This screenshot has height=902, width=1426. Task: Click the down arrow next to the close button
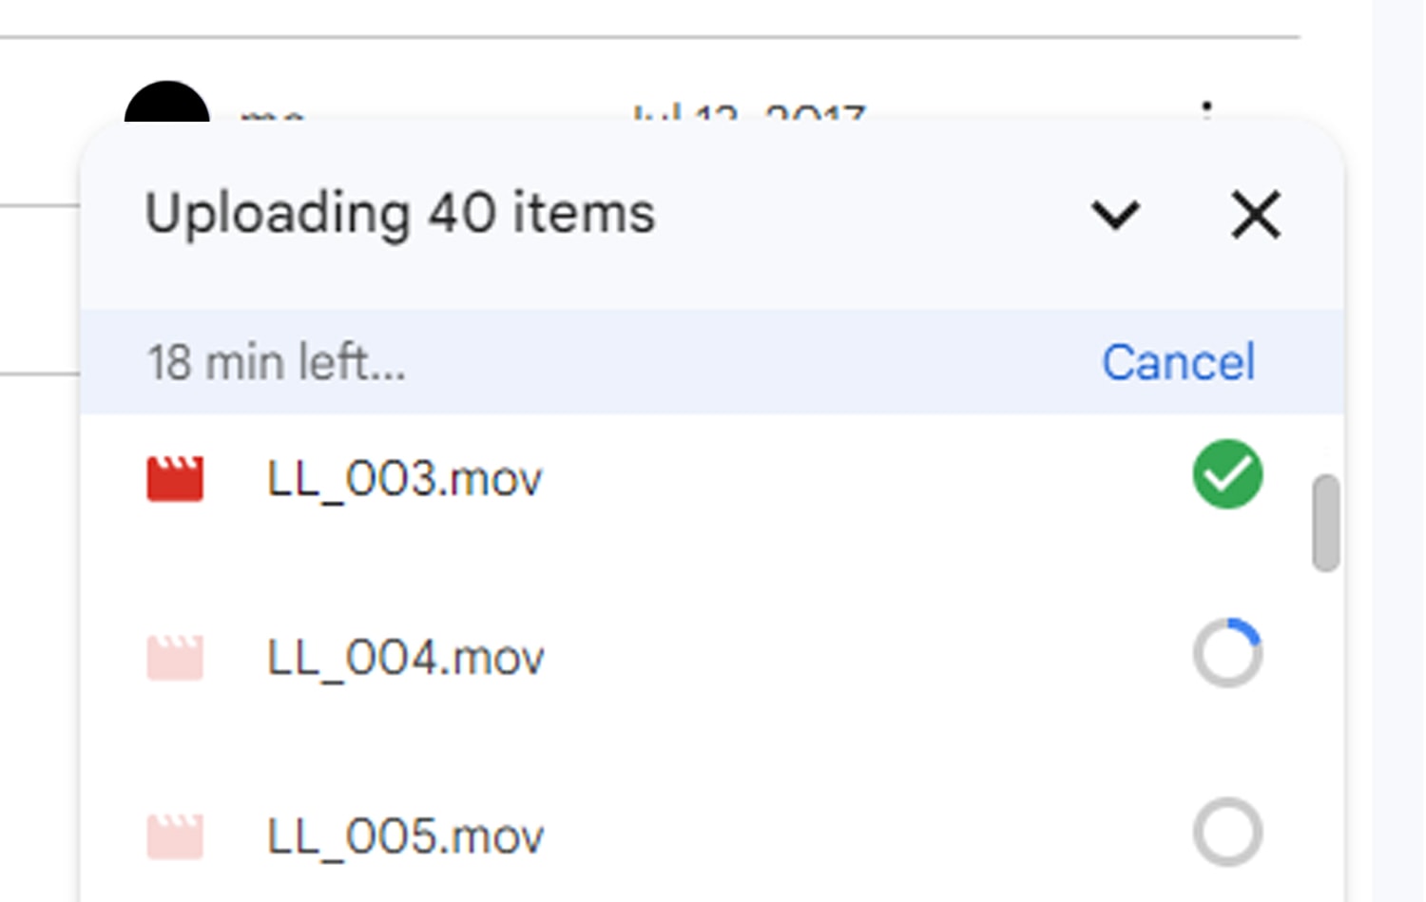tap(1116, 215)
